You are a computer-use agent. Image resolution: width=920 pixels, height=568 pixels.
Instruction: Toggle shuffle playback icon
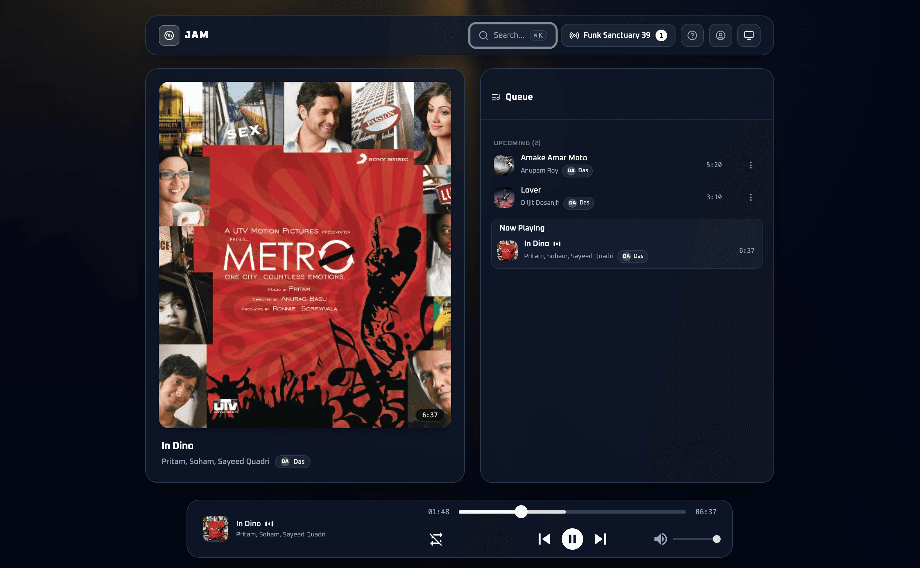[x=436, y=539]
